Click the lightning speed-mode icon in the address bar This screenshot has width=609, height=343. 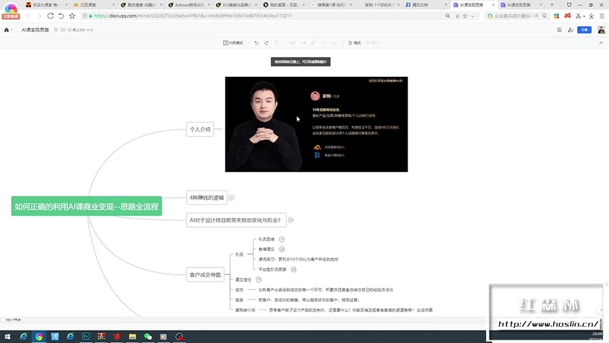click(x=457, y=16)
